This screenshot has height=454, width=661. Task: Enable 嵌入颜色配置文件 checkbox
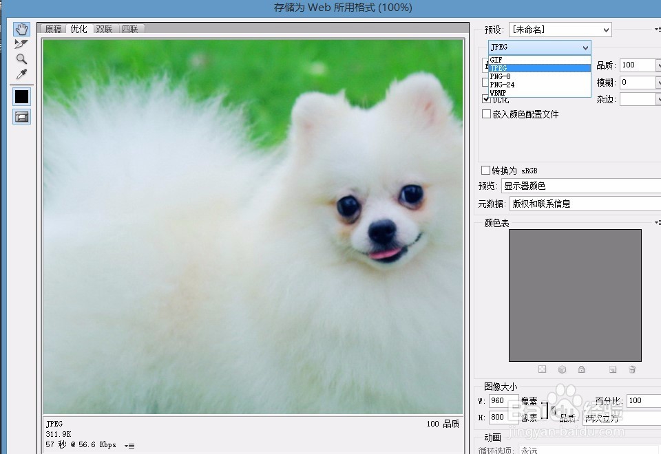(486, 114)
